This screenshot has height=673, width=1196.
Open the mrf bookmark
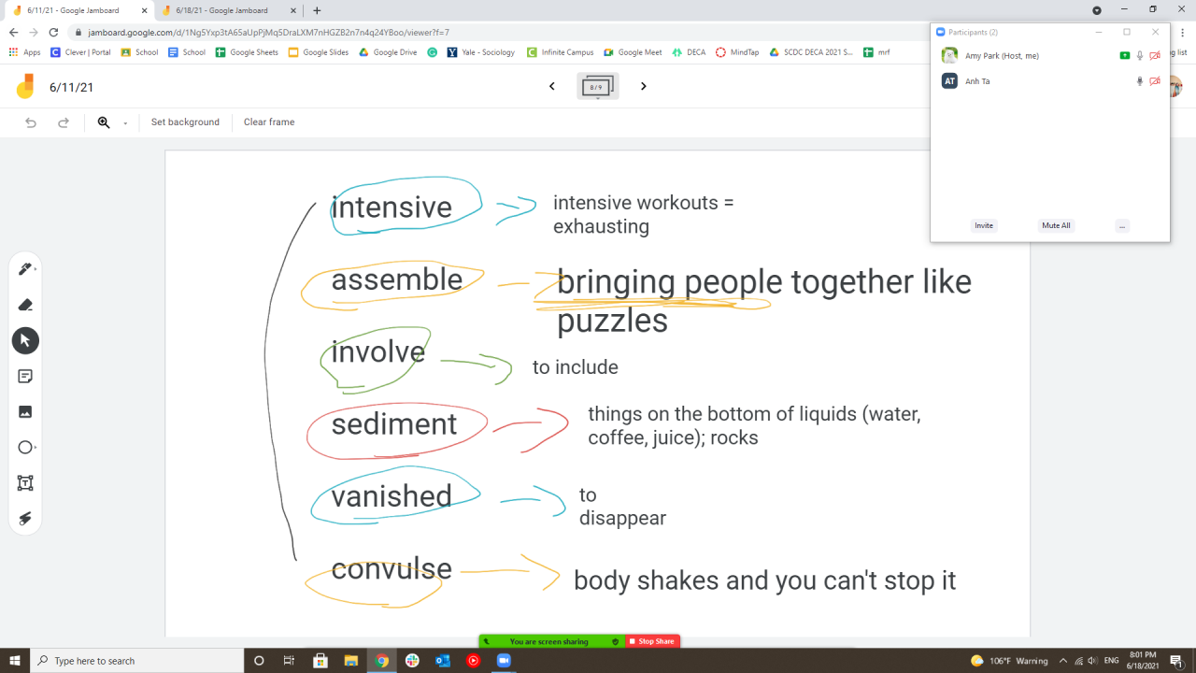876,52
